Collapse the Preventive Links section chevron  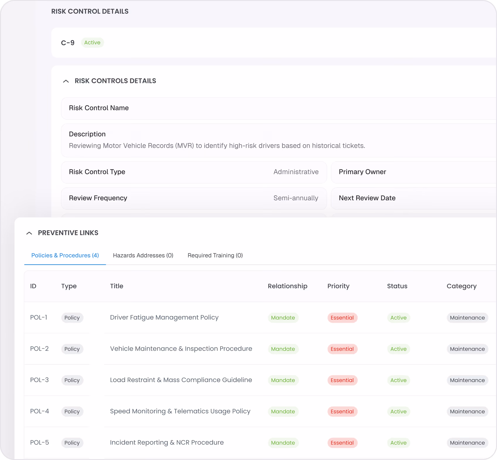click(29, 233)
